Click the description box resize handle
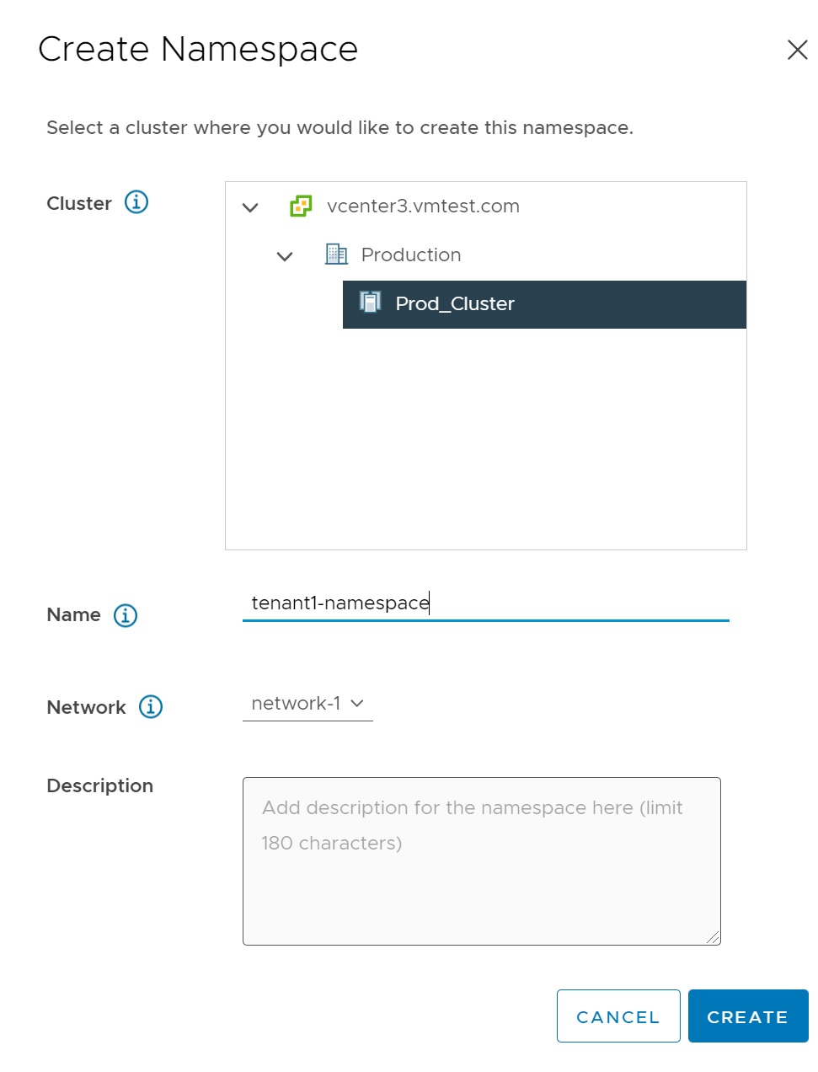The image size is (818, 1072). coord(714,937)
